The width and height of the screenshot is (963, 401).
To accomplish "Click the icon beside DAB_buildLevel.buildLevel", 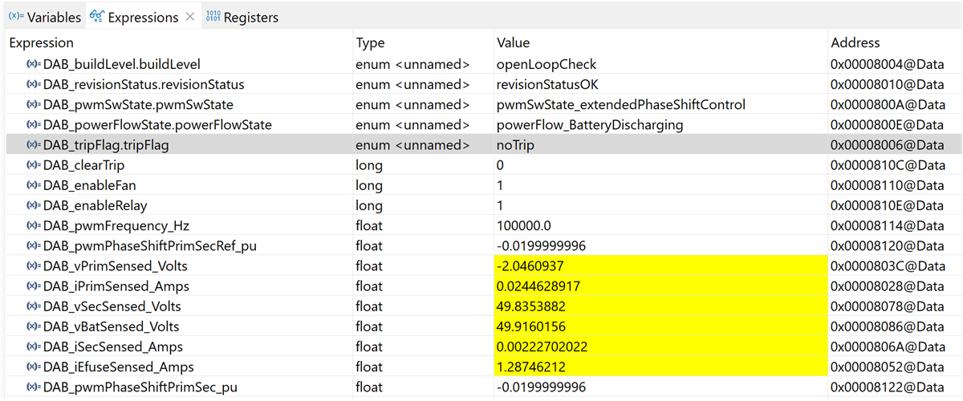I will coord(34,64).
